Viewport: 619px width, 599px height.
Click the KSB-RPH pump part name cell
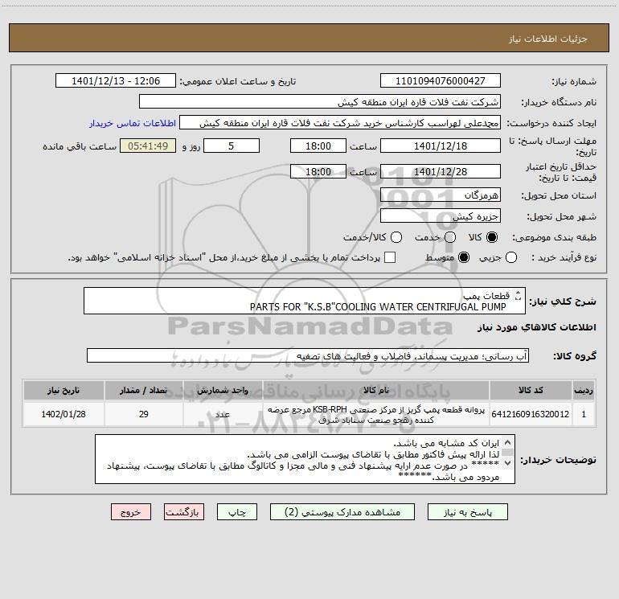click(376, 414)
